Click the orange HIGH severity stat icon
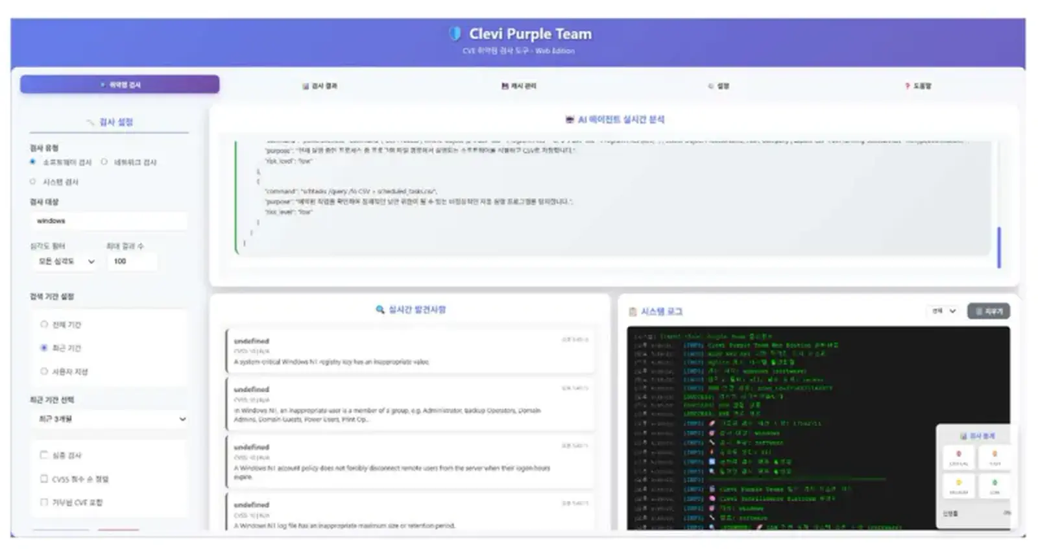The height and width of the screenshot is (549, 1038). coord(995,454)
